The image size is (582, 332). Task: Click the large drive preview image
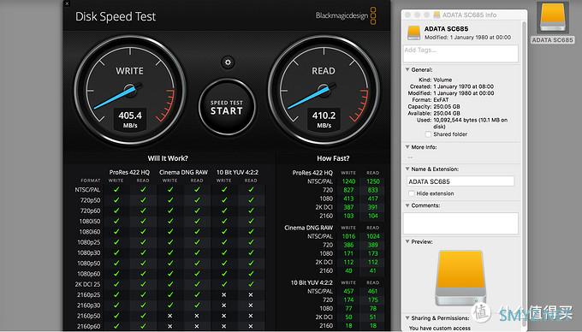[x=460, y=278]
